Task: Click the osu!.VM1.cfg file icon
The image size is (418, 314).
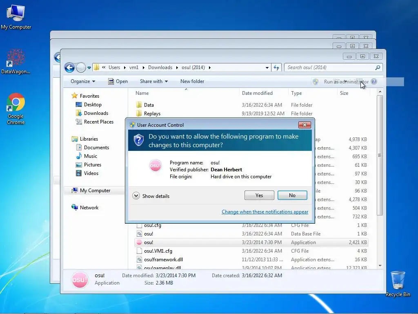Action: point(139,251)
